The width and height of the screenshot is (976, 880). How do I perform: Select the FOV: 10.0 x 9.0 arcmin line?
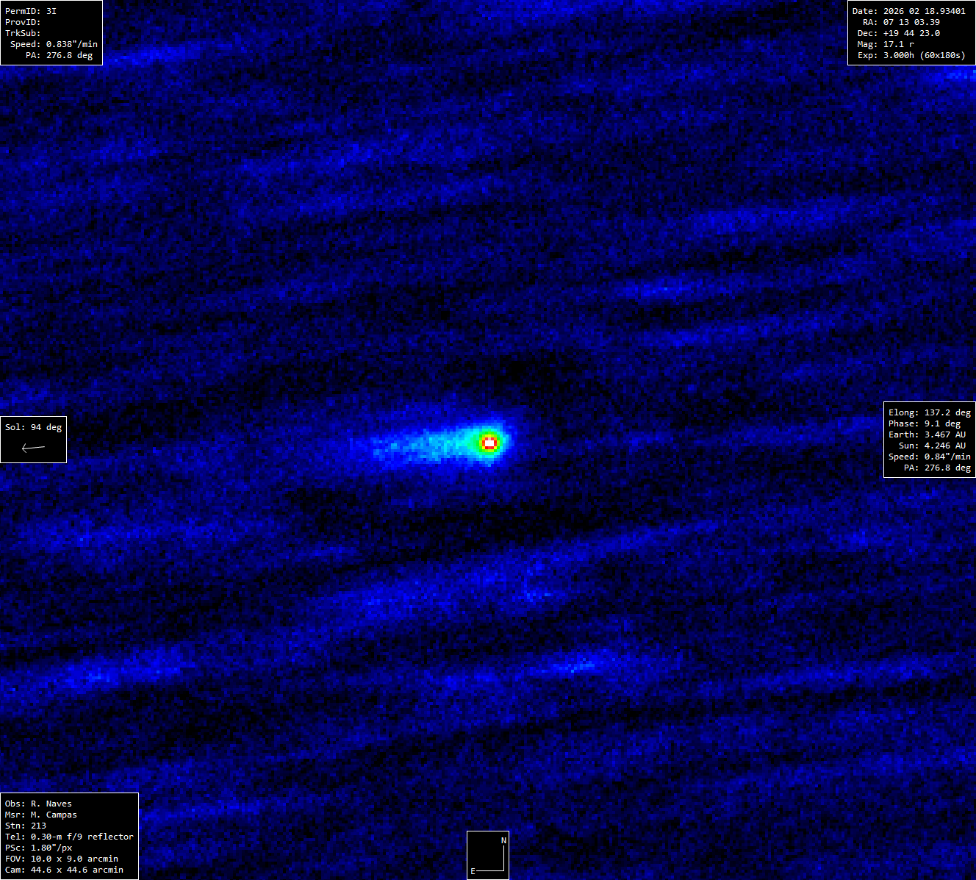click(61, 859)
